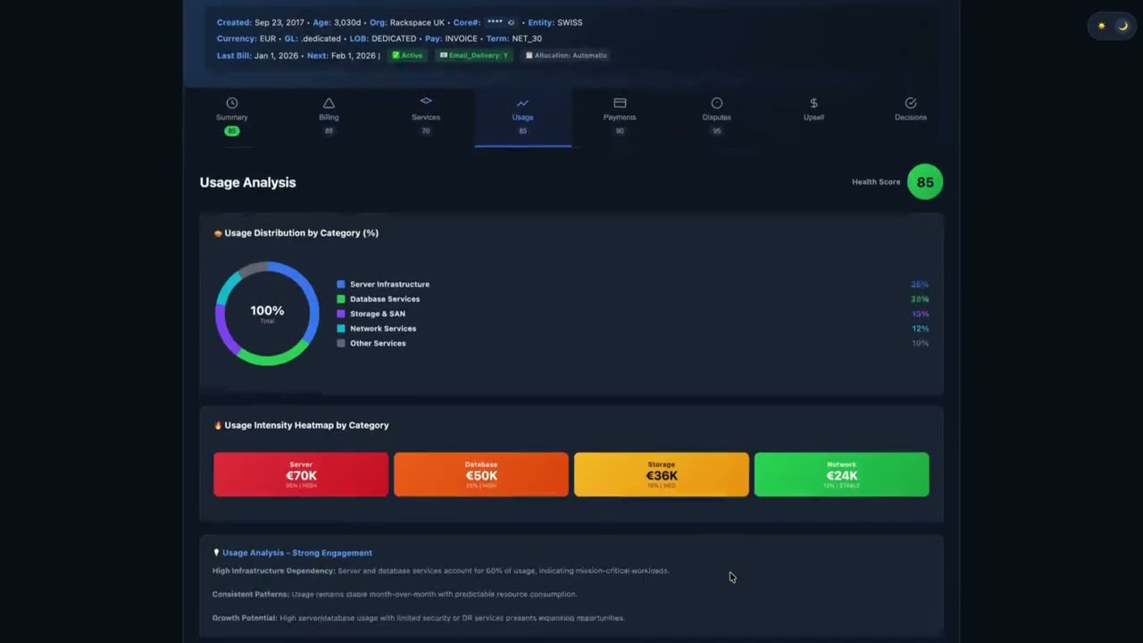1143x643 pixels.
Task: Go to the Disputes tab
Action: (716, 116)
